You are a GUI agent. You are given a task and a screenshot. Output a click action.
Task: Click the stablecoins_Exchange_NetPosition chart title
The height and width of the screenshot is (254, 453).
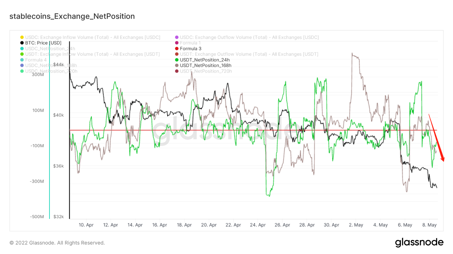coord(72,16)
